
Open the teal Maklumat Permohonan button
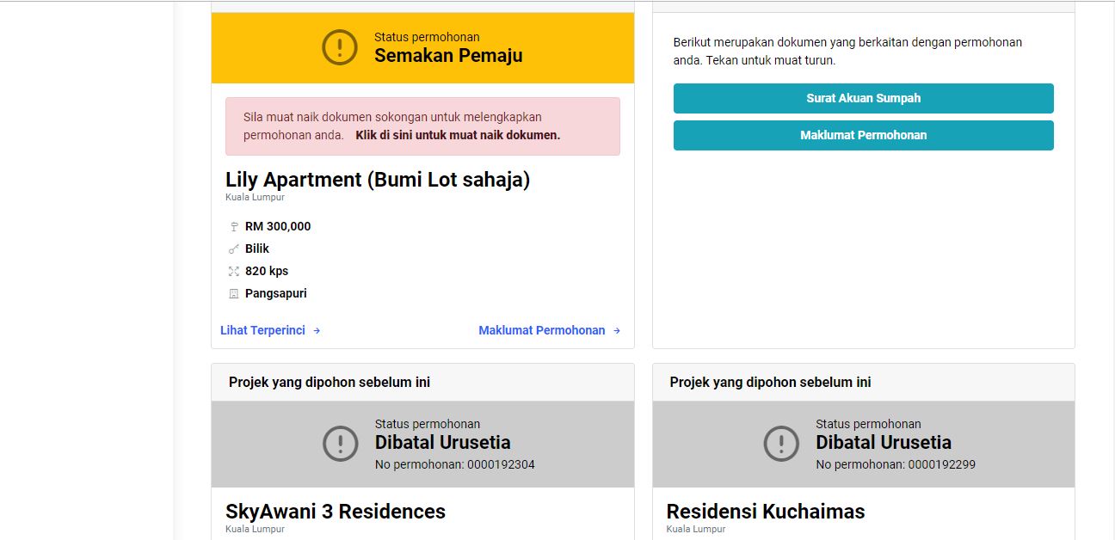(863, 135)
